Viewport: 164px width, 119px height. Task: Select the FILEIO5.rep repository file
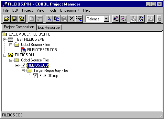(49, 76)
